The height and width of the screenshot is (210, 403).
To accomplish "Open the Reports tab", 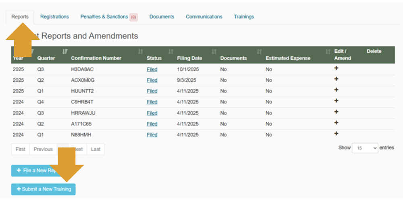I will click(20, 16).
